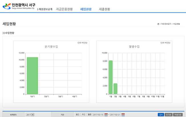Open the 자금운용현황 menu
The image size is (186, 117).
click(64, 9)
